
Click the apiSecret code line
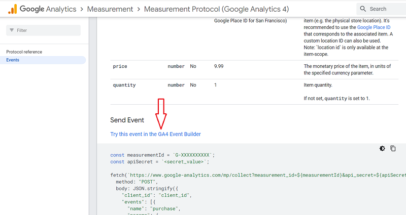point(160,162)
